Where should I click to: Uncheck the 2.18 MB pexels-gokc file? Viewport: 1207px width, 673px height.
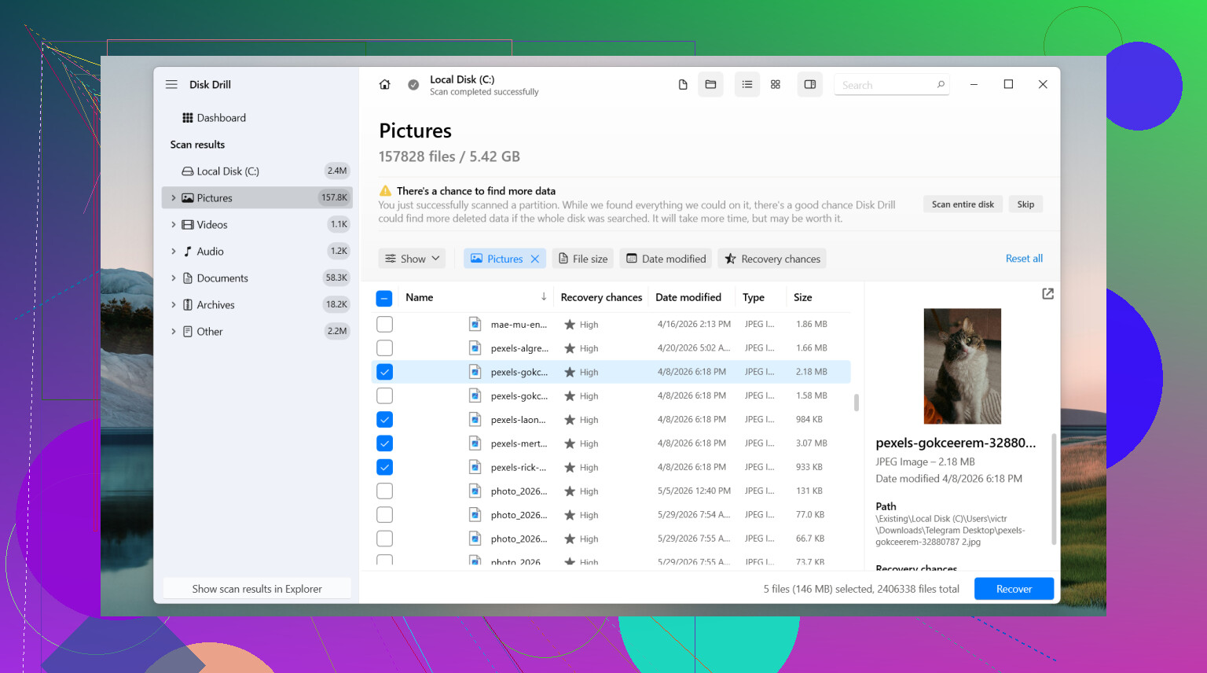click(384, 372)
